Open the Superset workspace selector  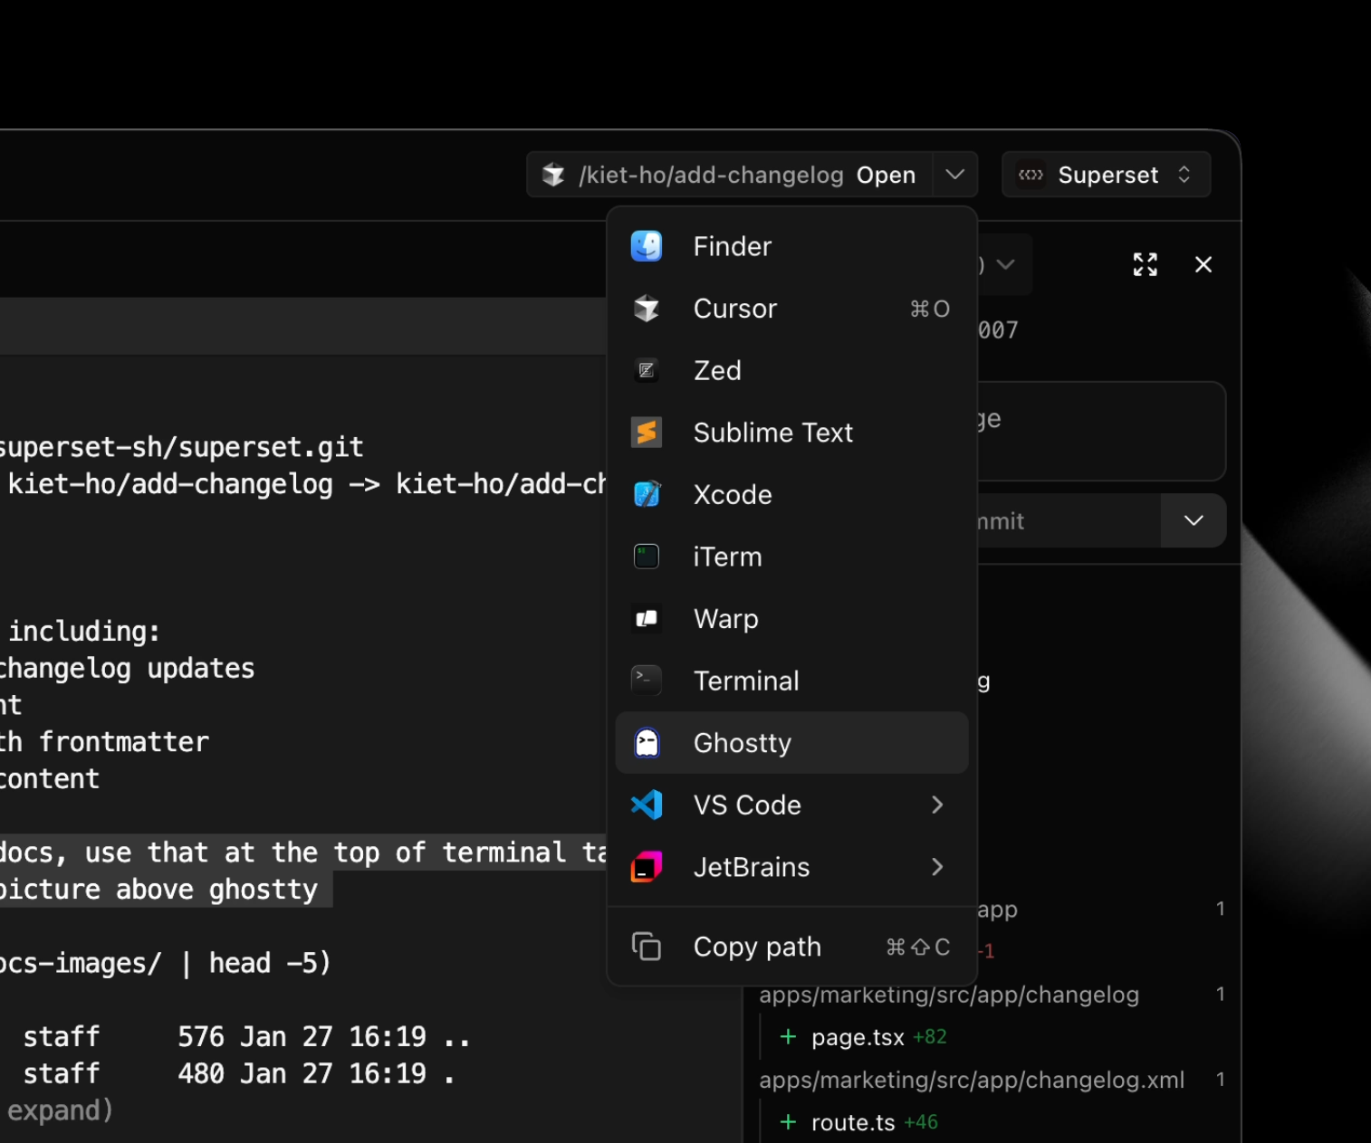(1106, 175)
